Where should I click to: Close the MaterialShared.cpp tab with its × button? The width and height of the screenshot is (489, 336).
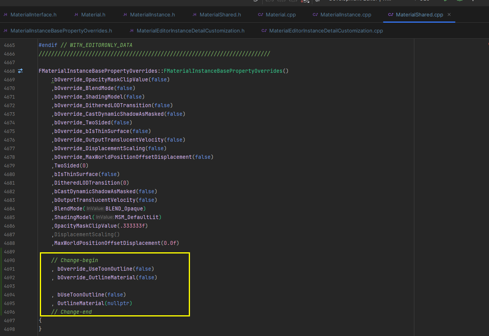[449, 14]
